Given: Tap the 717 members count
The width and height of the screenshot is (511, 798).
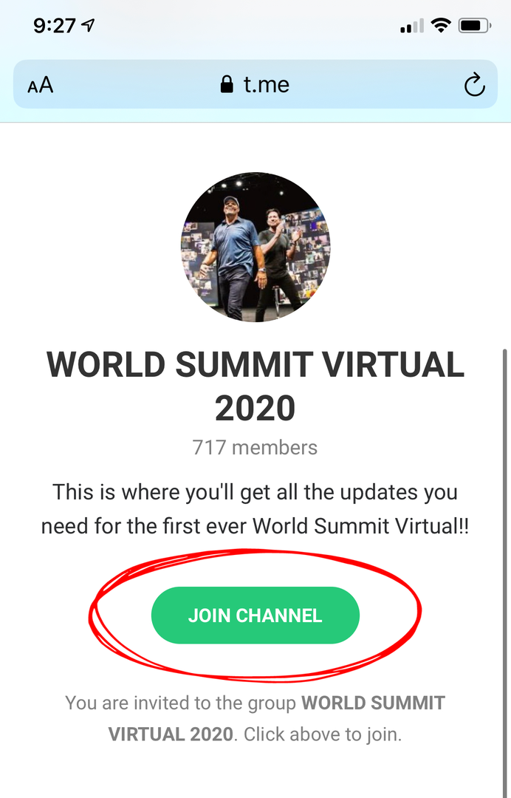Looking at the screenshot, I should (255, 448).
